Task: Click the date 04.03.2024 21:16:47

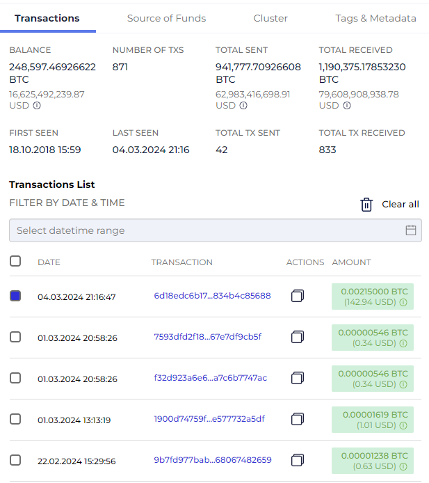Action: 76,297
